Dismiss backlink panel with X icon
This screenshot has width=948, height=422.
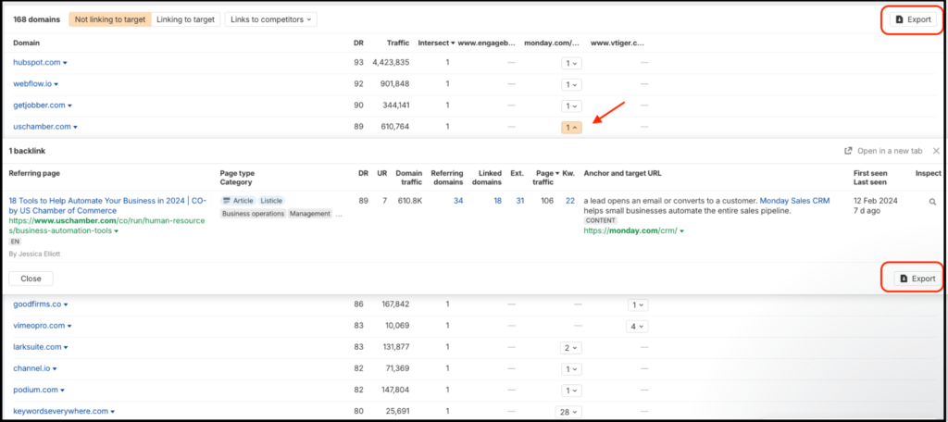tap(936, 151)
